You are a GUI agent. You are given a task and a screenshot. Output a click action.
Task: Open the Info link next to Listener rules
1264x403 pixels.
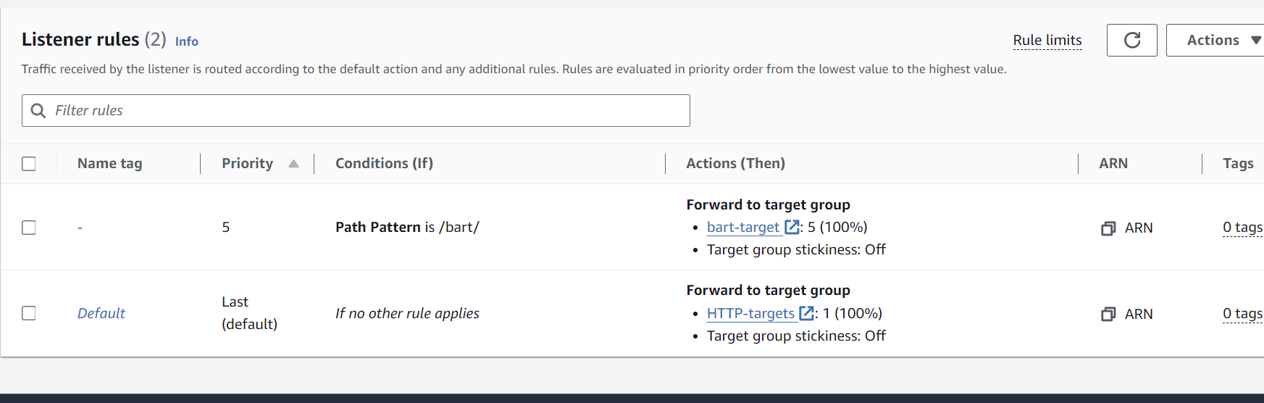pyautogui.click(x=186, y=42)
